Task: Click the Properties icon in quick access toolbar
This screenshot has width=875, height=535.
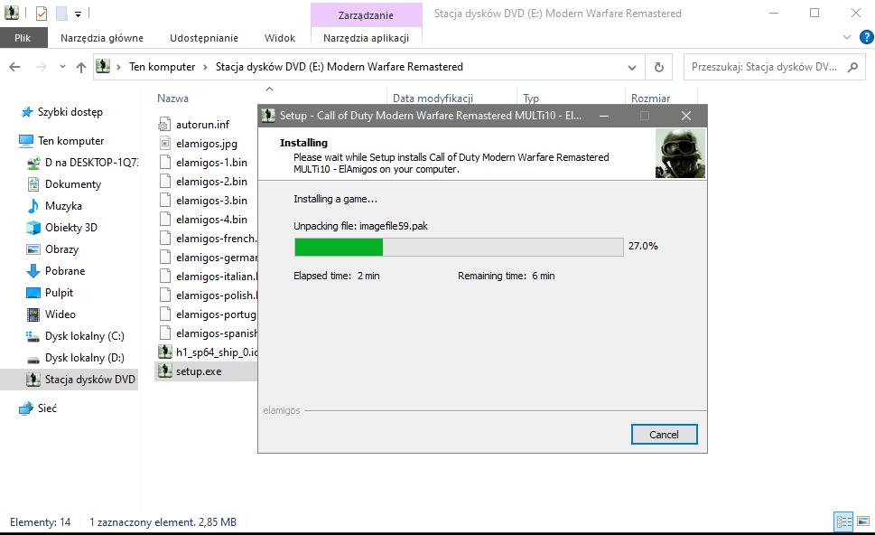Action: (41, 14)
